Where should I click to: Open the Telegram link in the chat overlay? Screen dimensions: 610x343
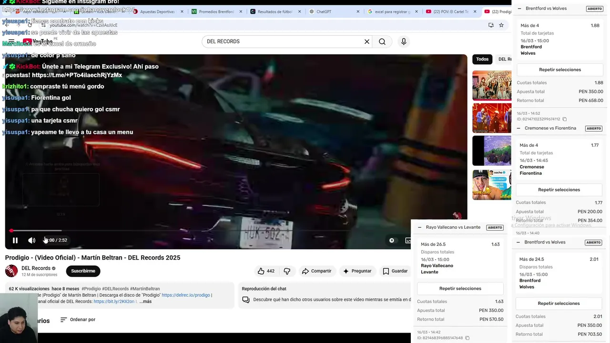click(77, 75)
